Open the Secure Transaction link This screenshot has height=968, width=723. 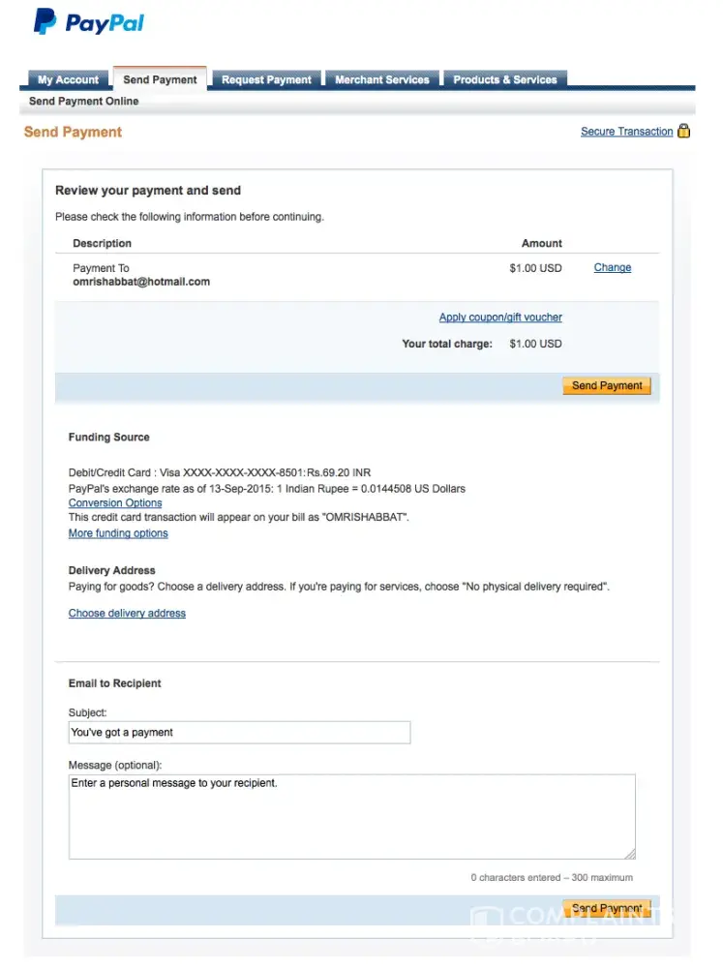pos(626,132)
